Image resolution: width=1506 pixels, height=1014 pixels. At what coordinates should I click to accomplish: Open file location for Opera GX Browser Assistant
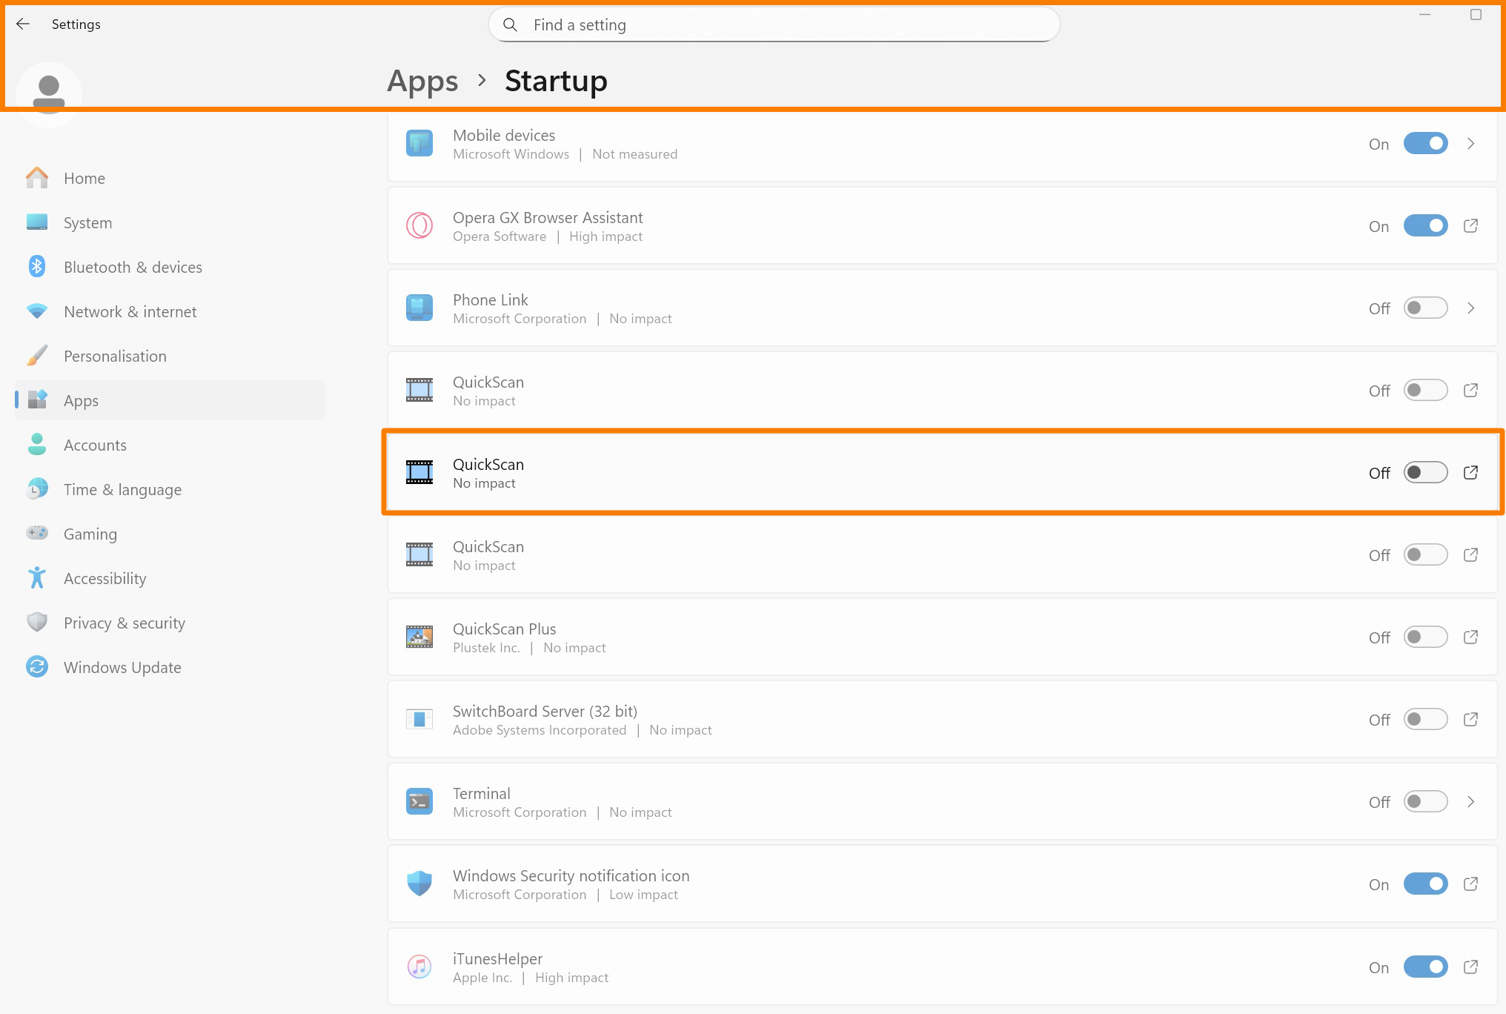pos(1471,226)
